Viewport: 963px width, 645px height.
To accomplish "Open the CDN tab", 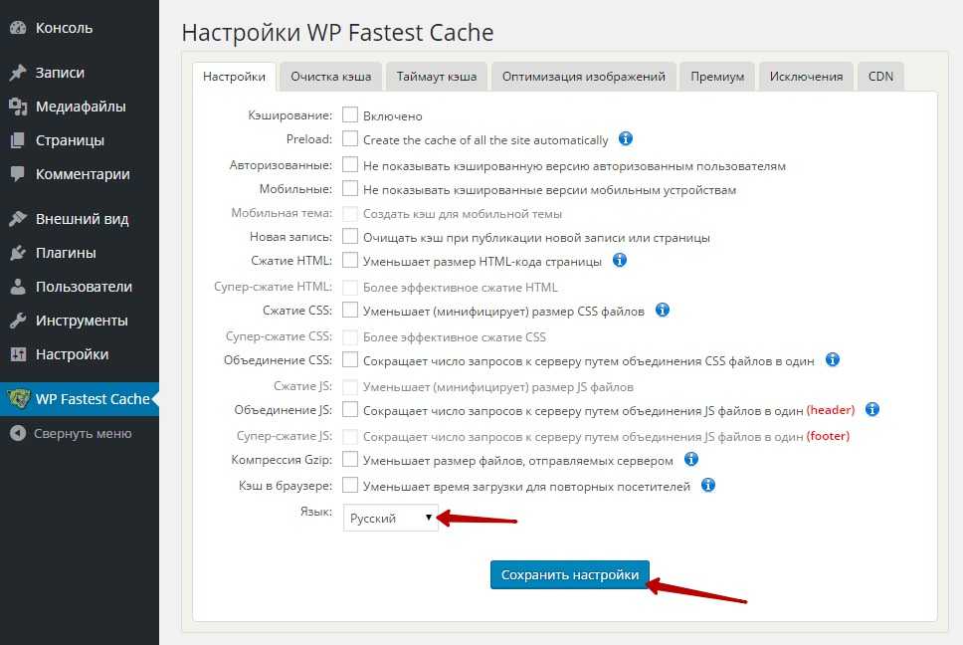I will coord(880,77).
